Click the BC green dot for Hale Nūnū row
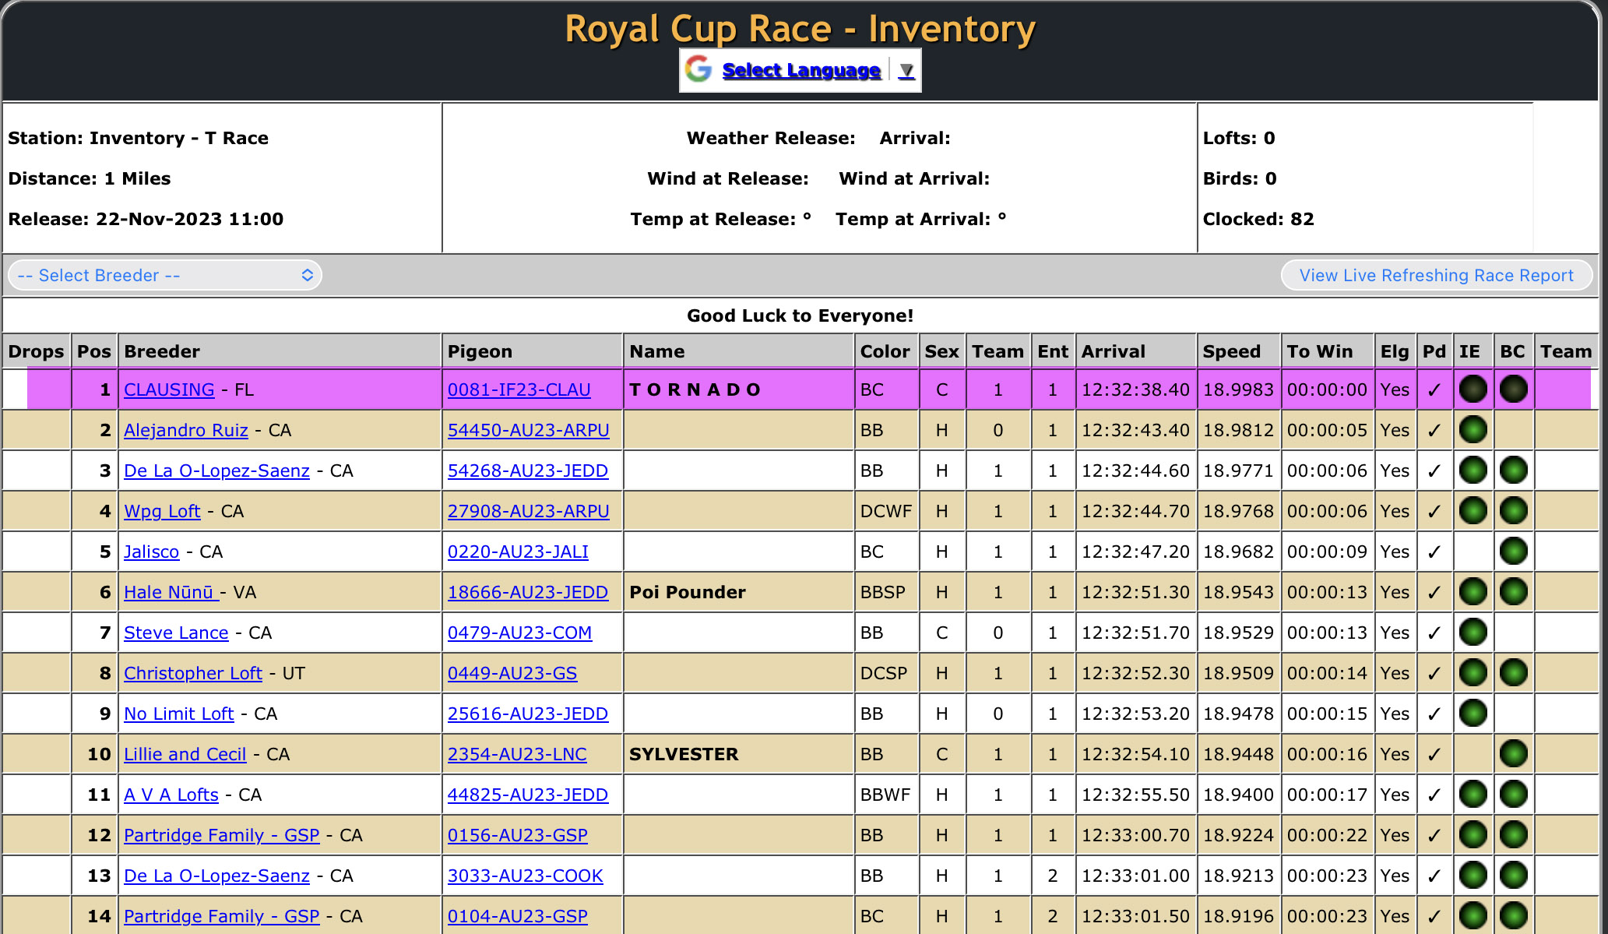Screen dimensions: 1608x934 [x=1513, y=591]
